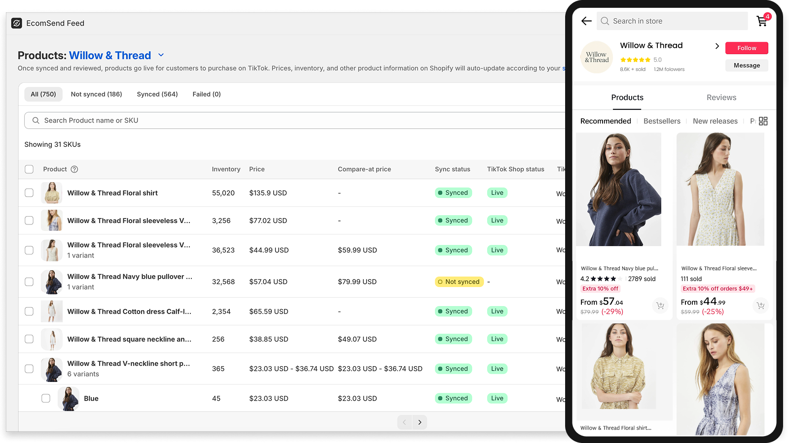The image size is (789, 443).
Task: Click the Navy blue pullover row thumbnail
Action: tap(52, 282)
